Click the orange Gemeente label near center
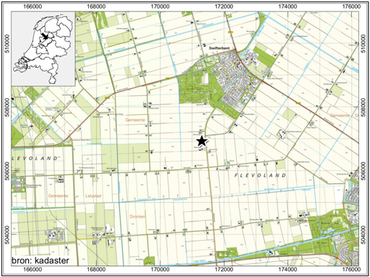This screenshot has height=277, width=370. point(135,120)
